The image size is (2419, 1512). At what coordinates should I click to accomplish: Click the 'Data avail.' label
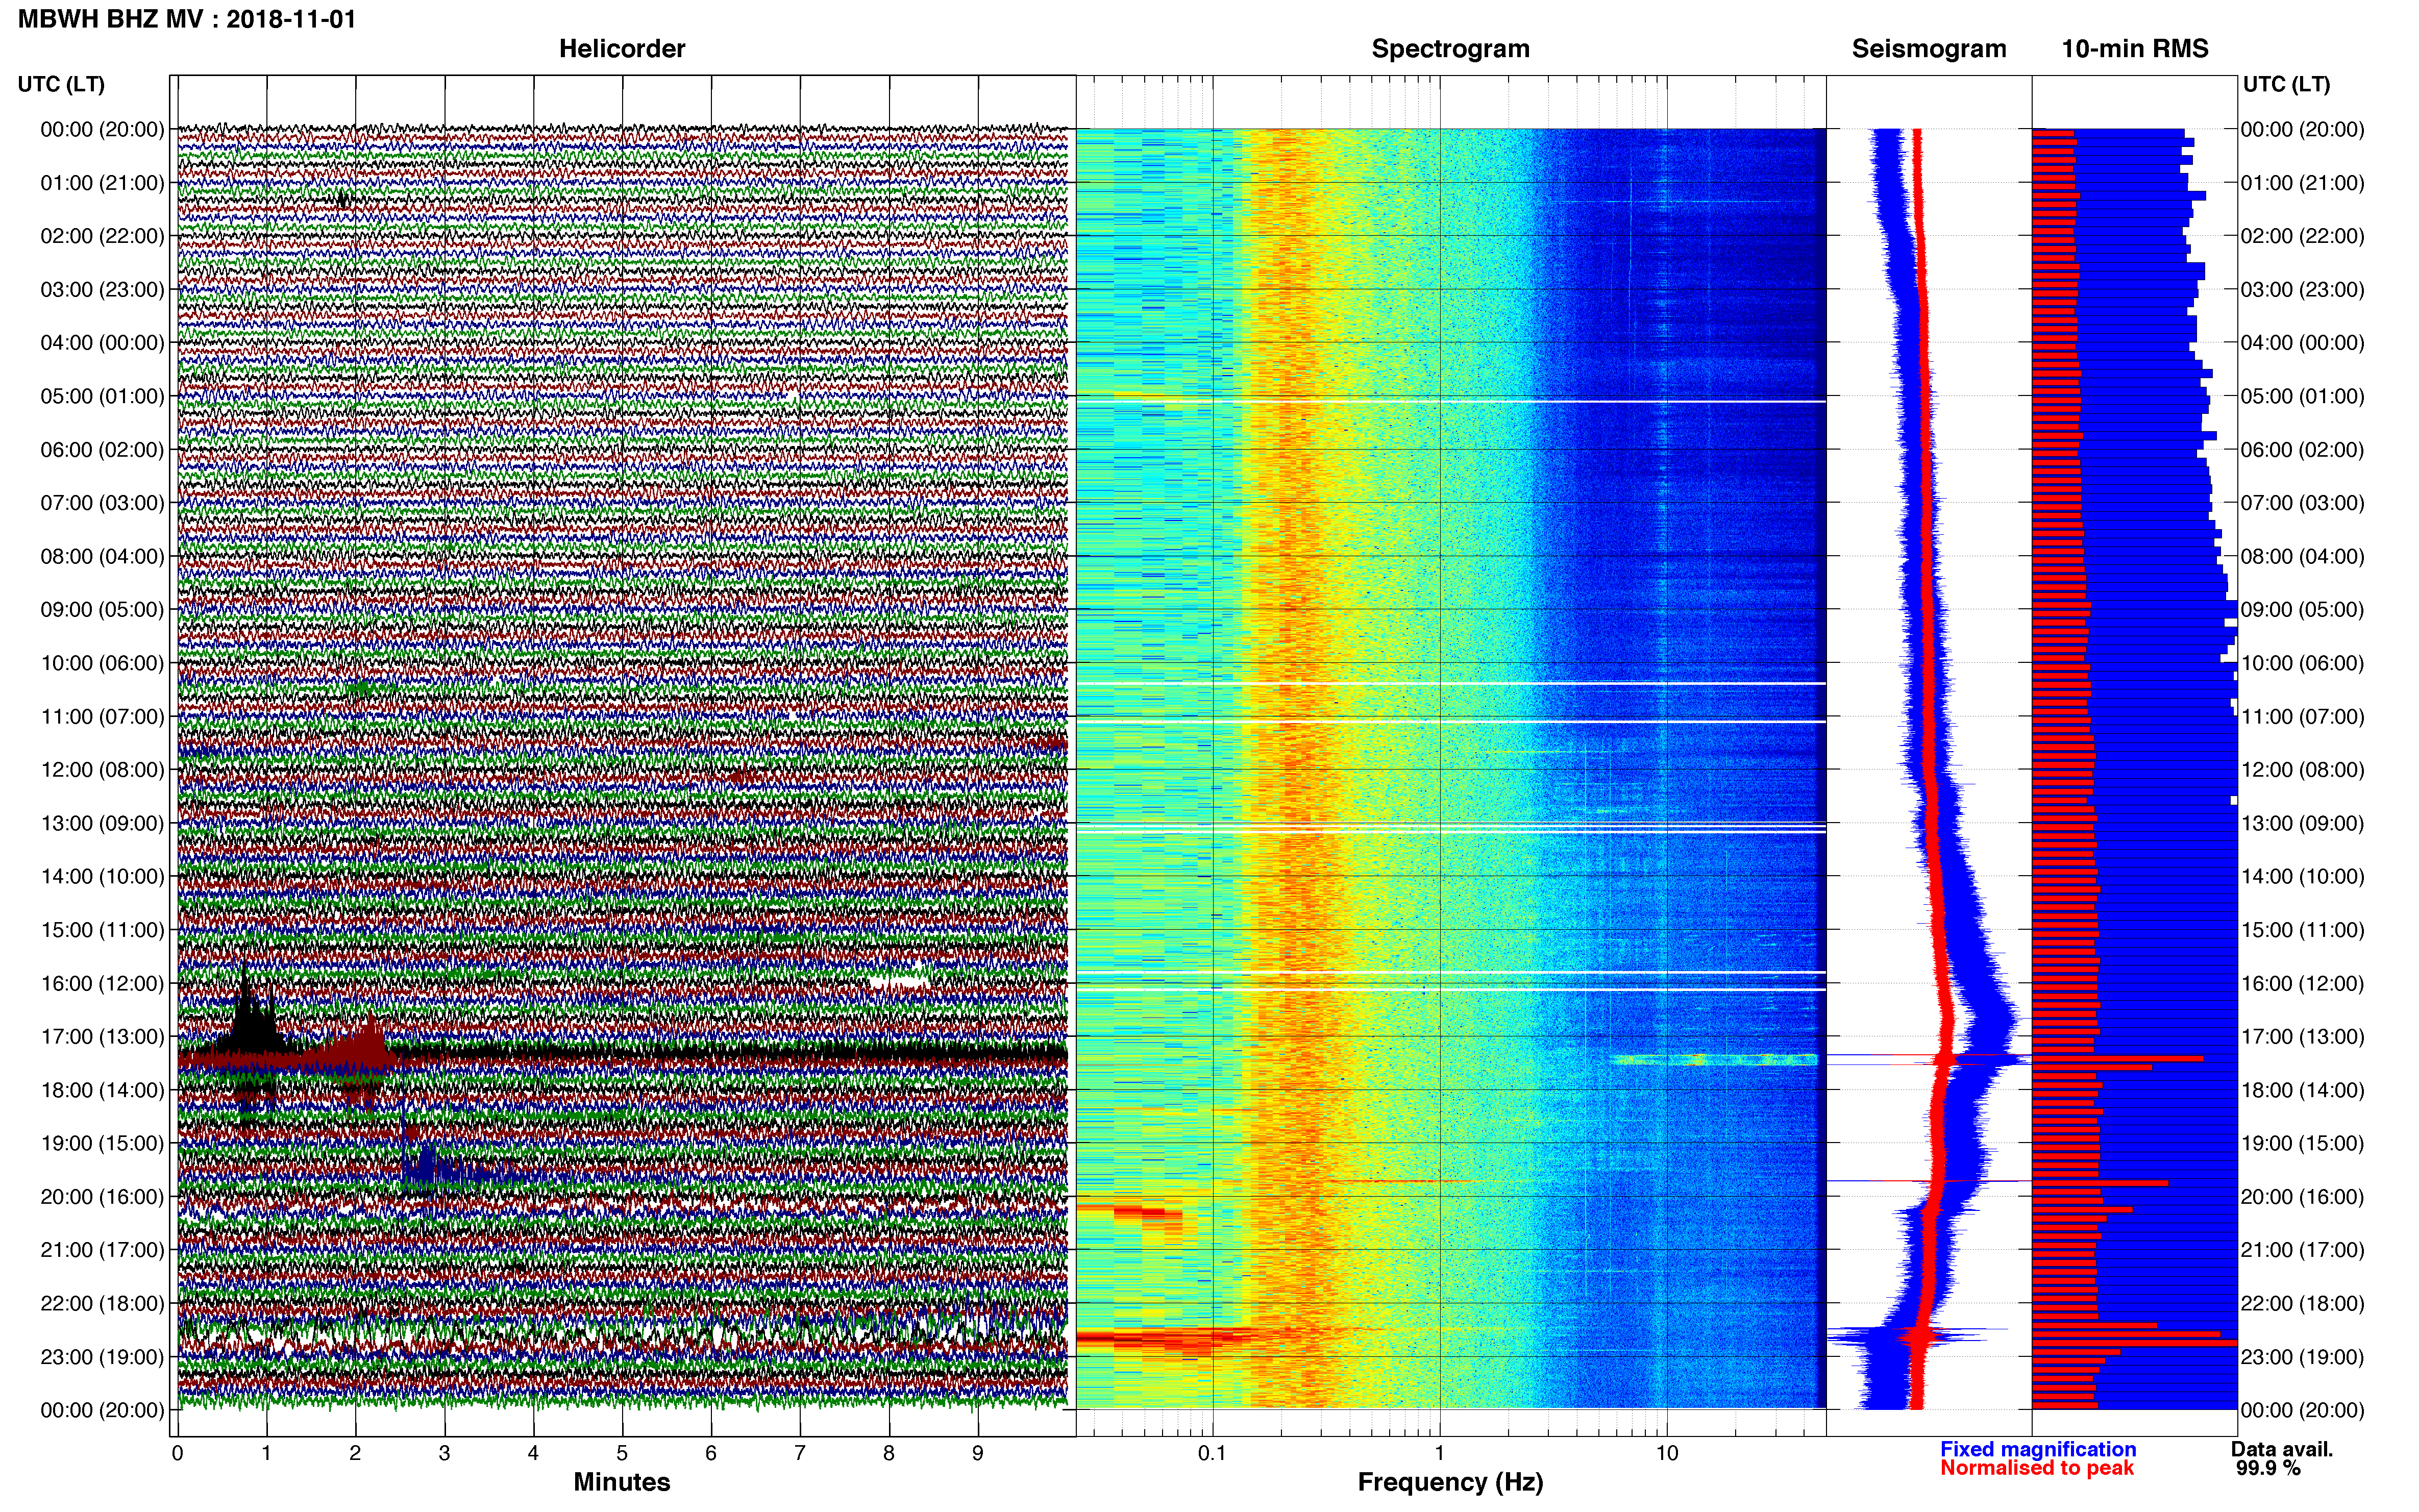coord(2282,1449)
